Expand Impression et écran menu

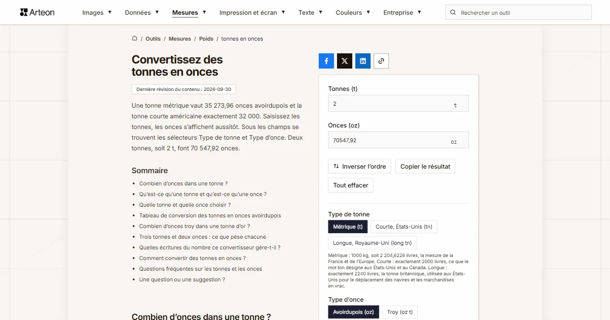pos(252,12)
